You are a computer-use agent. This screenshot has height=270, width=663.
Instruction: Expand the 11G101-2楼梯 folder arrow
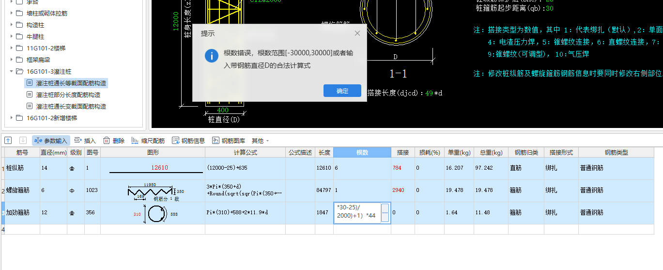click(x=12, y=48)
